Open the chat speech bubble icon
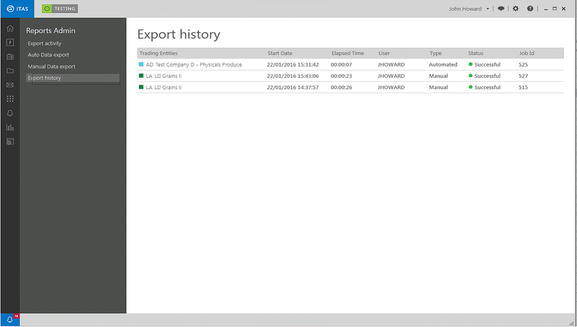This screenshot has height=327, width=577. [501, 9]
